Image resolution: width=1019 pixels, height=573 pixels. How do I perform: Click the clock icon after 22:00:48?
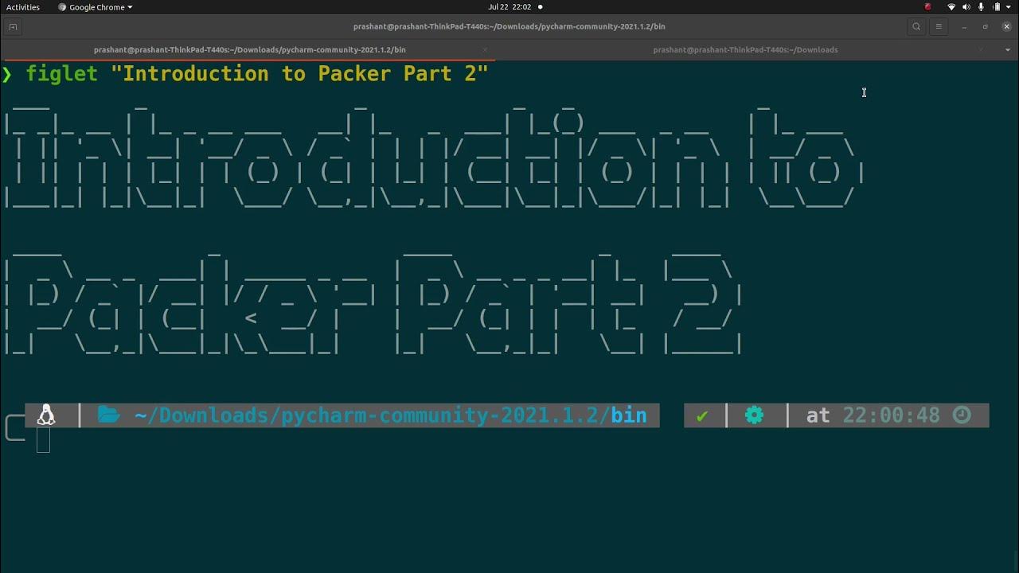click(962, 415)
